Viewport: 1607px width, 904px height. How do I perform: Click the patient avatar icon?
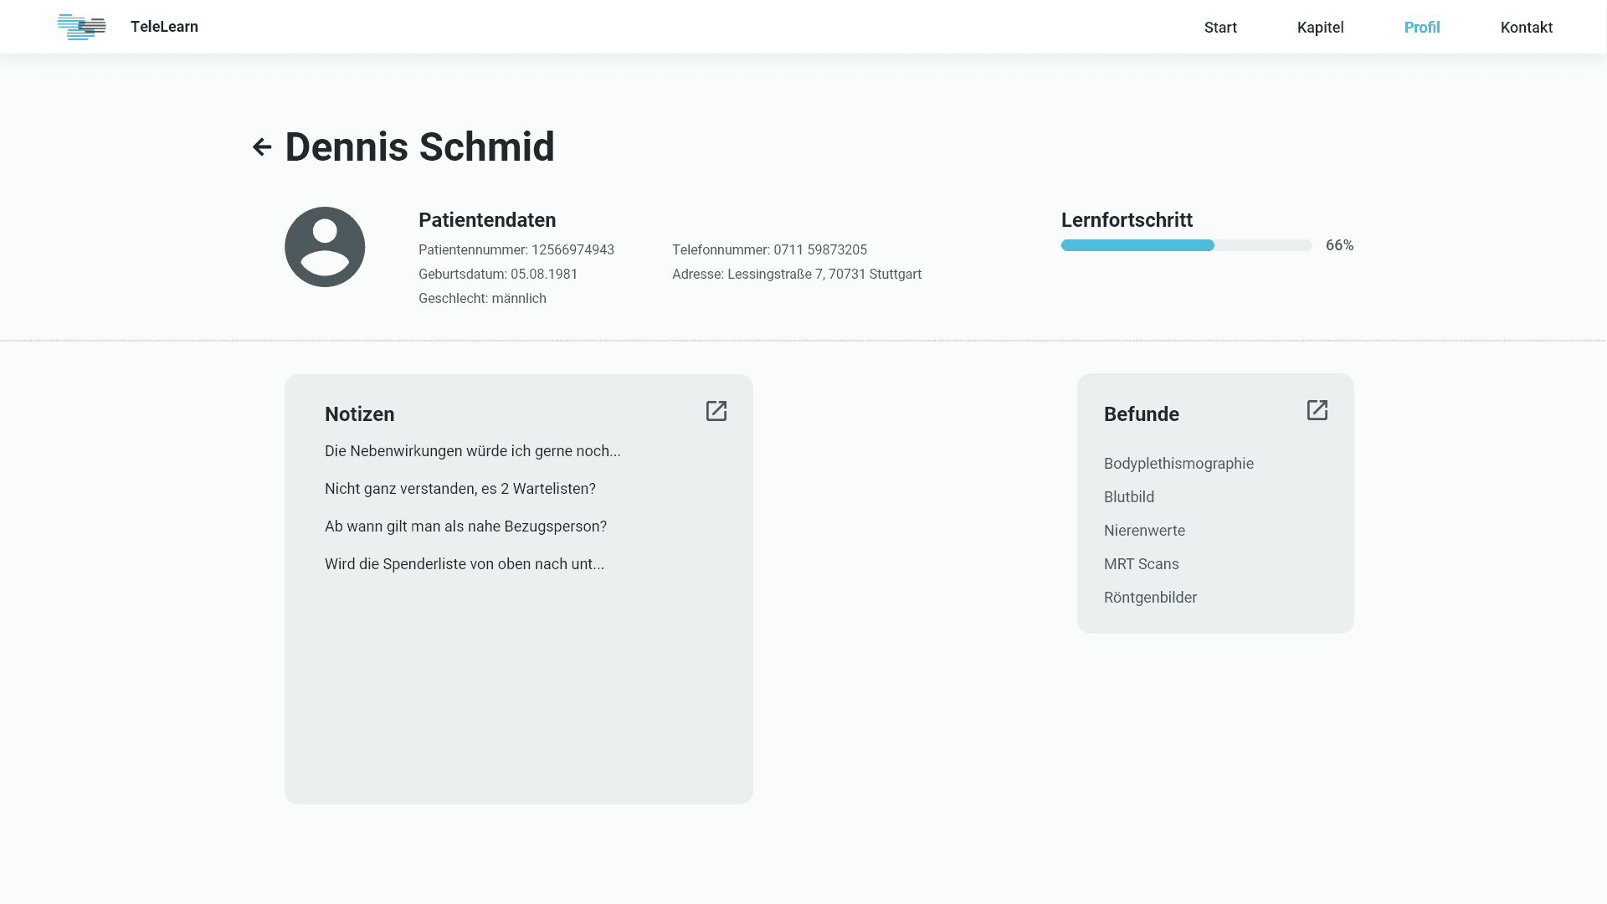click(325, 247)
